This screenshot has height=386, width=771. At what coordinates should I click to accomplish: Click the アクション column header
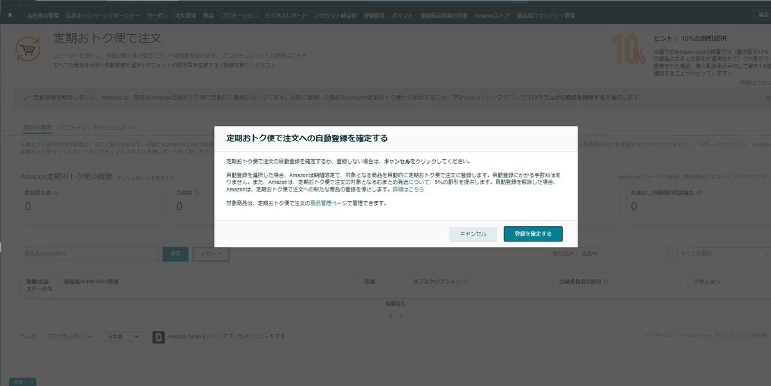[x=707, y=282]
